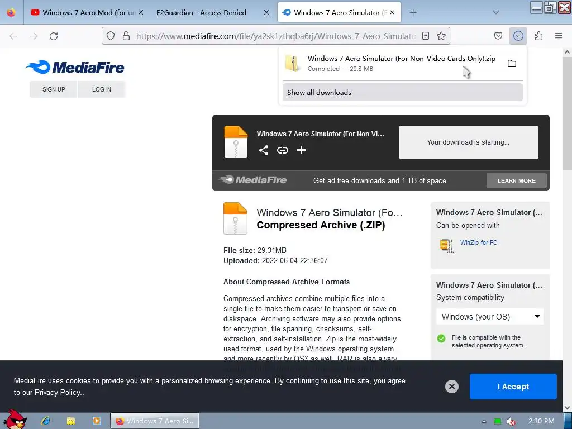Show downloaded zip in folder icon
This screenshot has height=429, width=572.
coord(512,64)
